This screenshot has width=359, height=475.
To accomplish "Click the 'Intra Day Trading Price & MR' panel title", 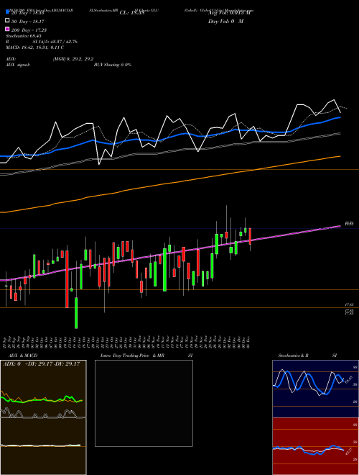I will (x=132, y=356).
